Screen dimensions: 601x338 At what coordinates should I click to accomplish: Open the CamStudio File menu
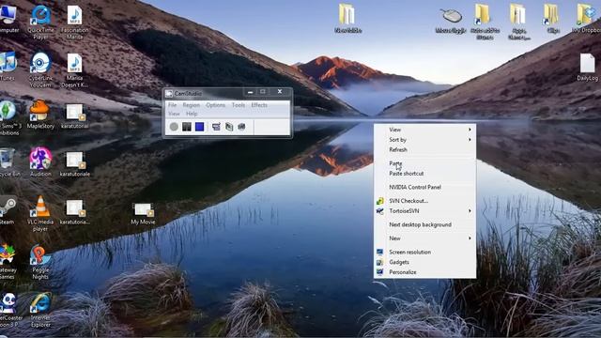(173, 104)
